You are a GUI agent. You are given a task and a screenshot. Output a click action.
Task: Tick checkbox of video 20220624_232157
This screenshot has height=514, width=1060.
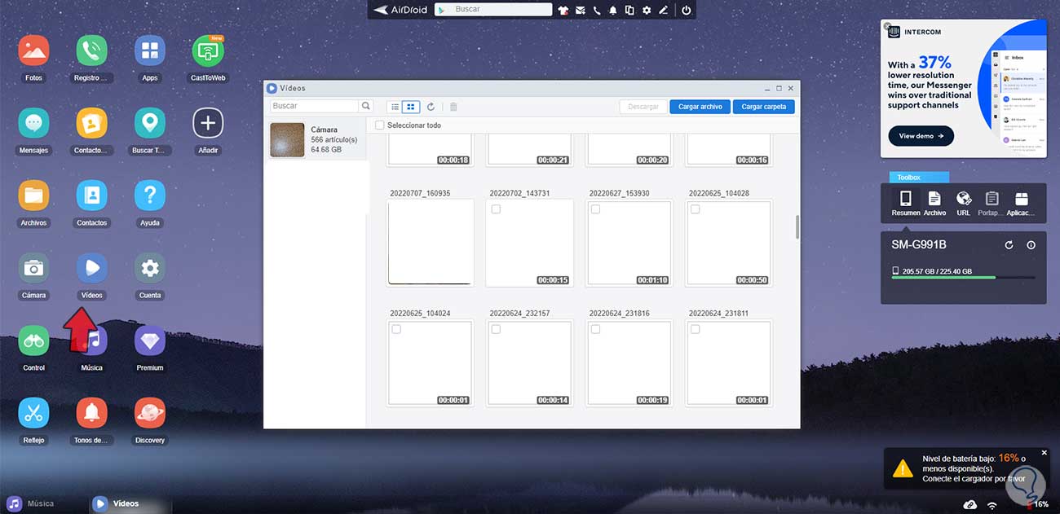click(x=496, y=329)
